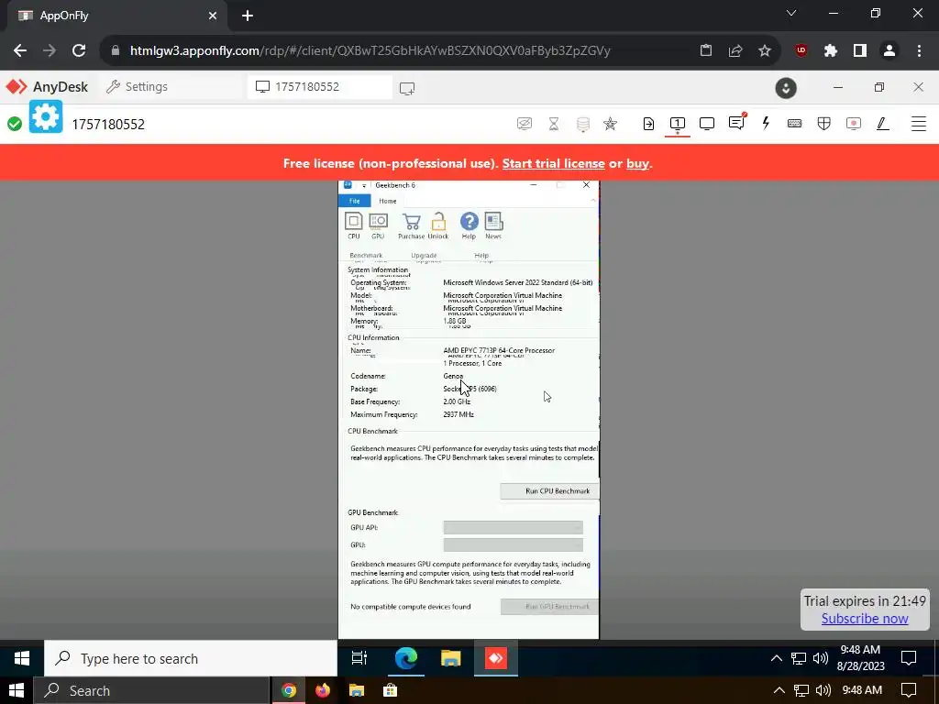Viewport: 939px width, 704px height.
Task: Click AnyDesk download arrow circle icon
Action: pos(786,88)
